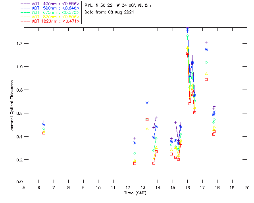Click the purple dashed line swatch in legend

[x=26, y=4]
